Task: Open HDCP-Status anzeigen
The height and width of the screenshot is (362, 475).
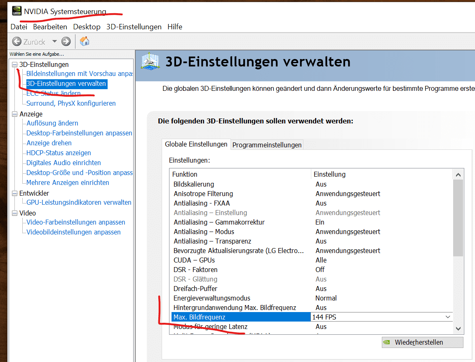Action: coord(59,153)
